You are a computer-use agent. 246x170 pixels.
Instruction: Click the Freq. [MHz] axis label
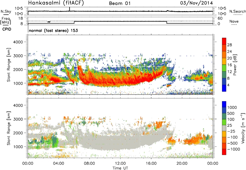[6, 21]
